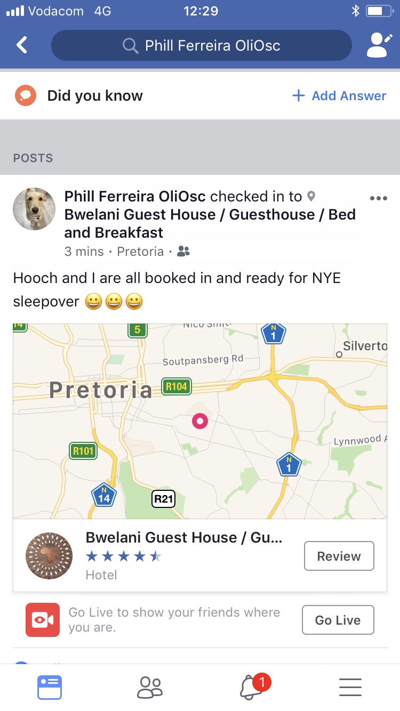Tap the back arrow in header
Viewport: 400px width, 711px height.
(x=22, y=45)
